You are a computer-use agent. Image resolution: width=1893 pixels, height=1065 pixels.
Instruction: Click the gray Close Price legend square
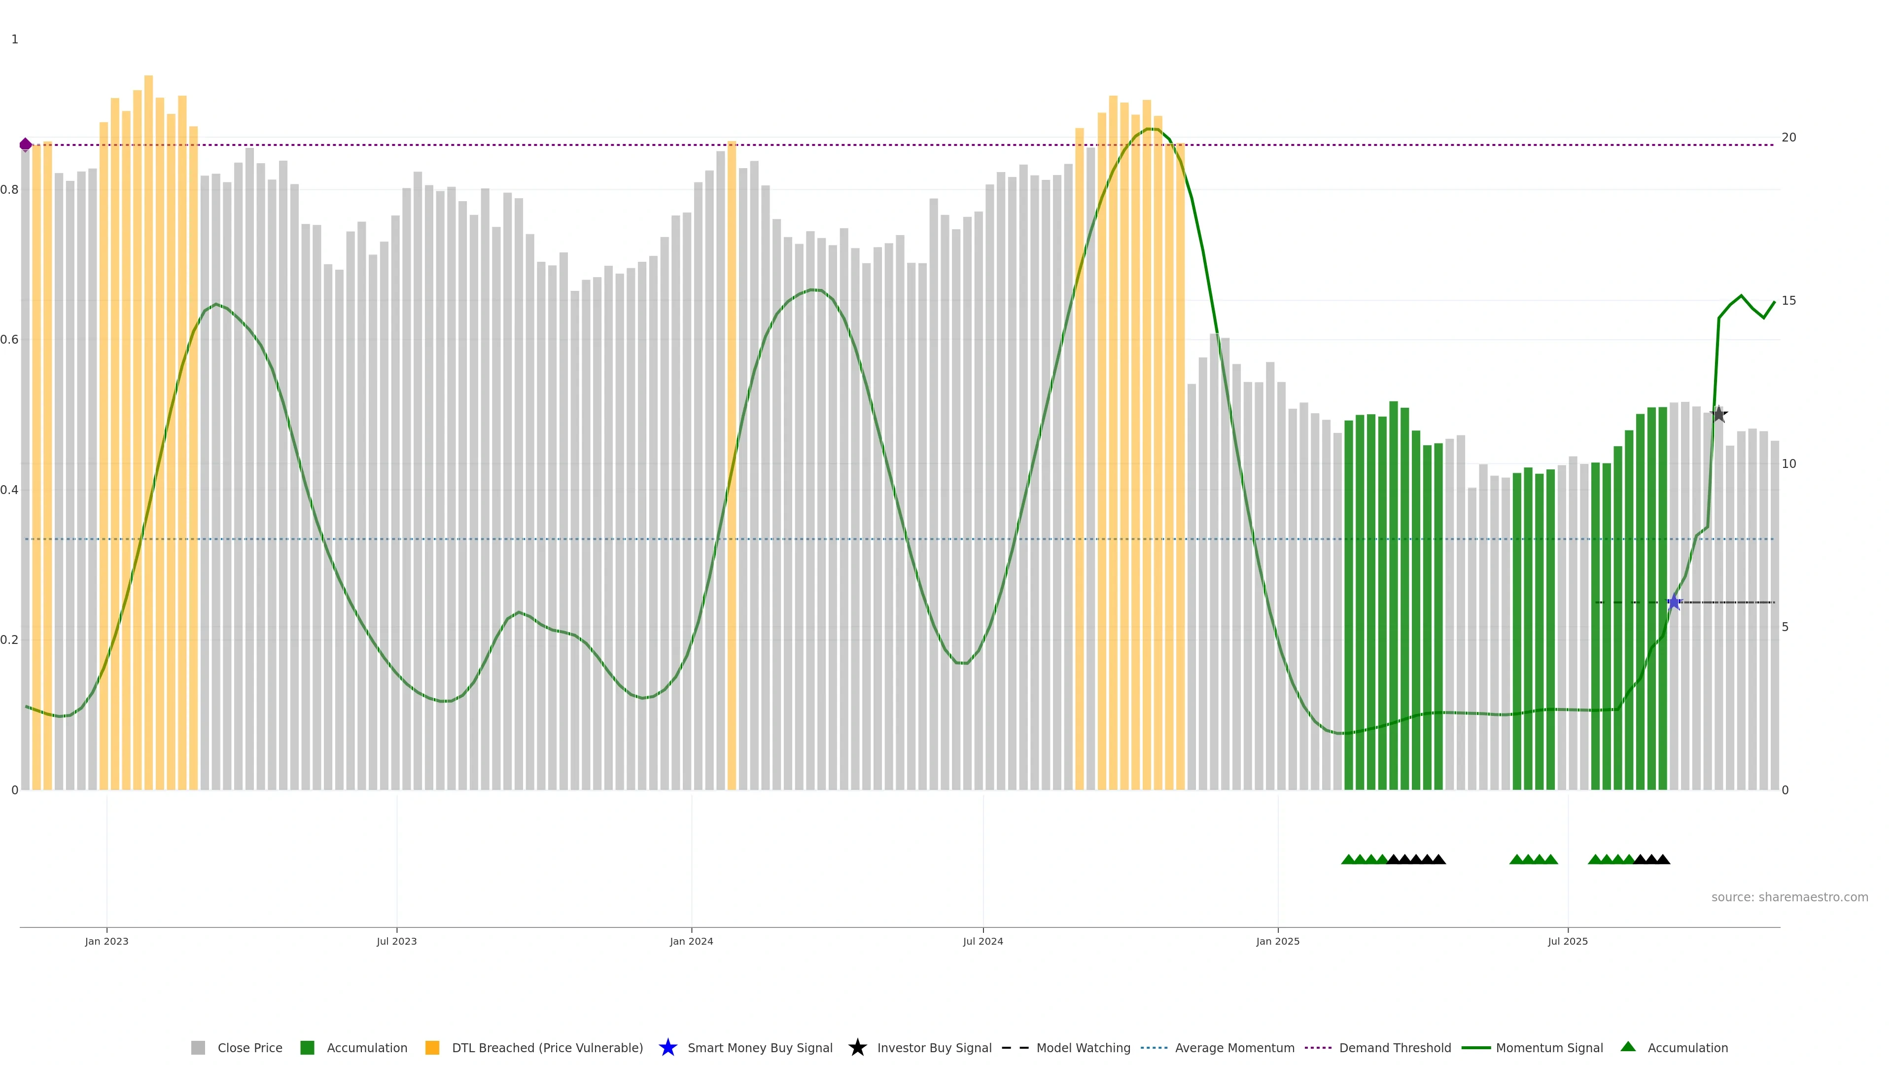coord(198,1047)
